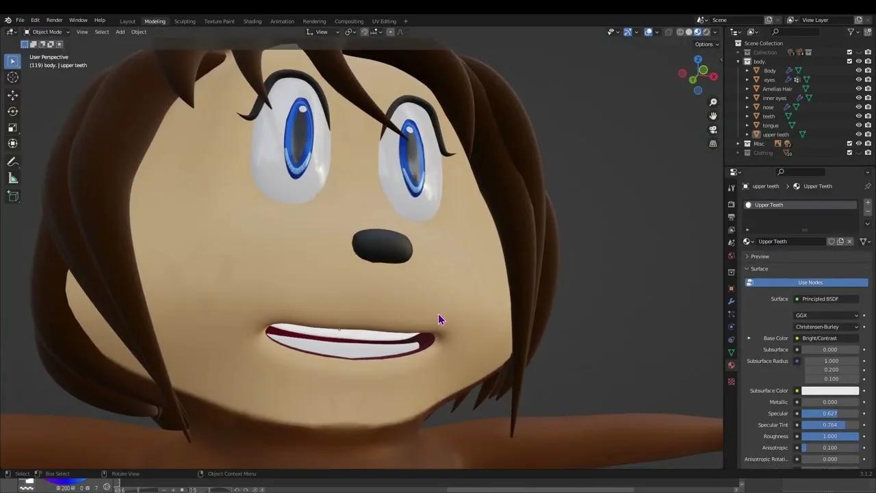The image size is (876, 493).
Task: Open the Render menu
Action: coord(54,21)
